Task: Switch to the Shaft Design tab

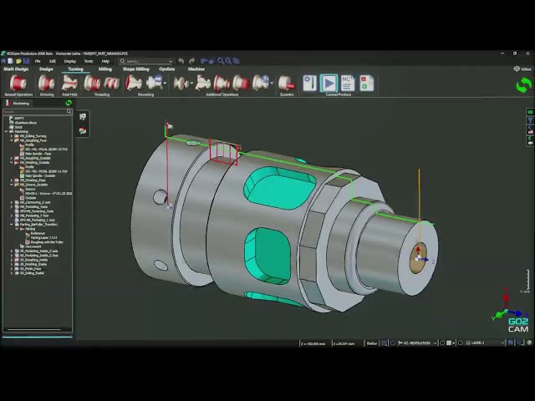Action: coord(16,69)
